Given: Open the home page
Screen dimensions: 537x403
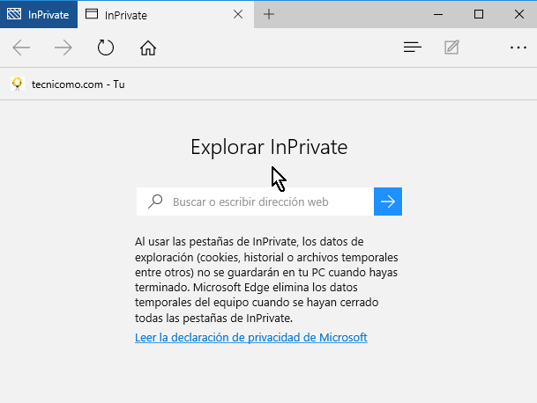Looking at the screenshot, I should pos(148,48).
